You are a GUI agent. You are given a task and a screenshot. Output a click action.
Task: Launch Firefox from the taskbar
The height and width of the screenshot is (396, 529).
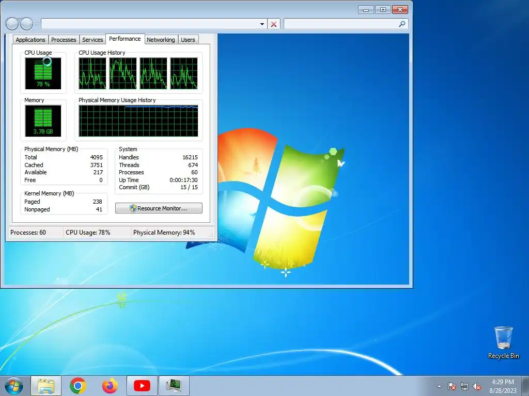pos(110,386)
